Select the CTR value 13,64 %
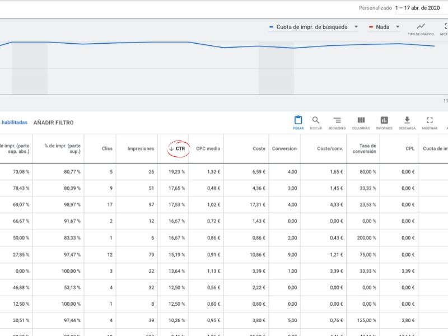Viewport: 448px width, 336px height. click(x=176, y=271)
